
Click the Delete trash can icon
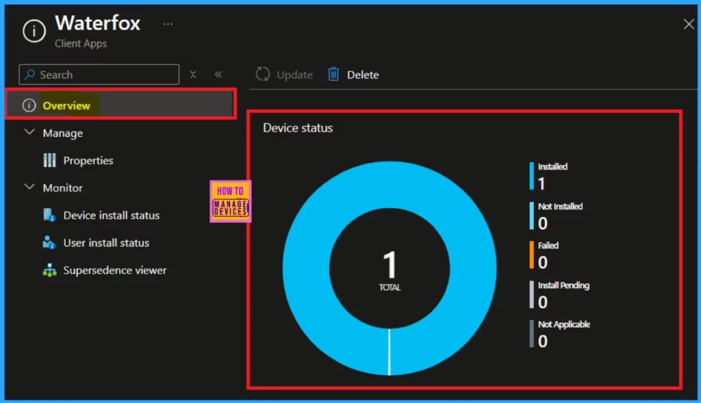[x=333, y=74]
